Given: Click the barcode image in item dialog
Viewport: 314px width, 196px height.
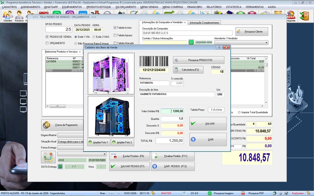Looking at the screenshot, I should tap(154, 61).
